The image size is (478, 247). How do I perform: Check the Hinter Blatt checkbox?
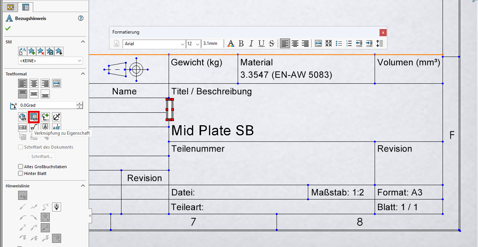(21, 173)
